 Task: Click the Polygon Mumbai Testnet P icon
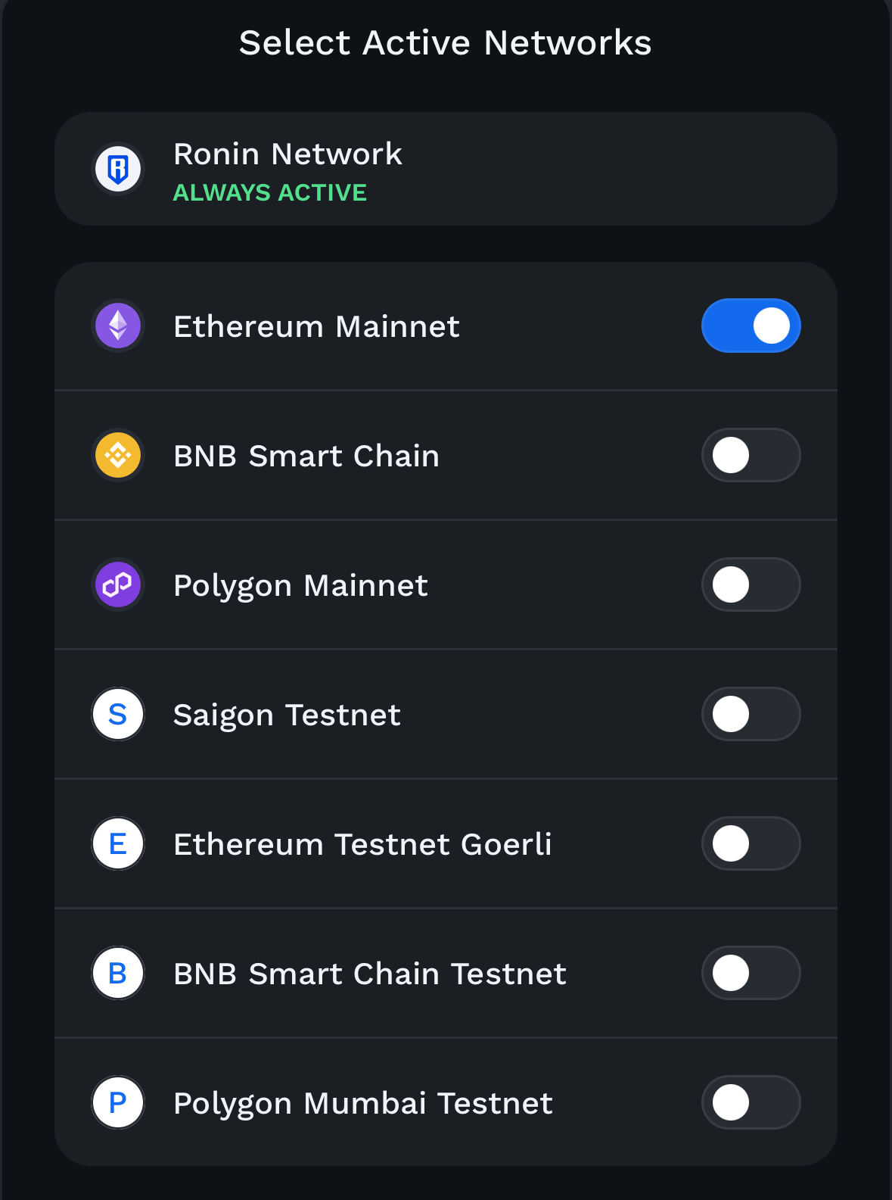click(118, 1103)
